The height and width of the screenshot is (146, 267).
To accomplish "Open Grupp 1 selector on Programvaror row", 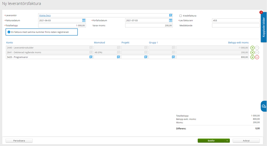I will [x=173, y=57].
